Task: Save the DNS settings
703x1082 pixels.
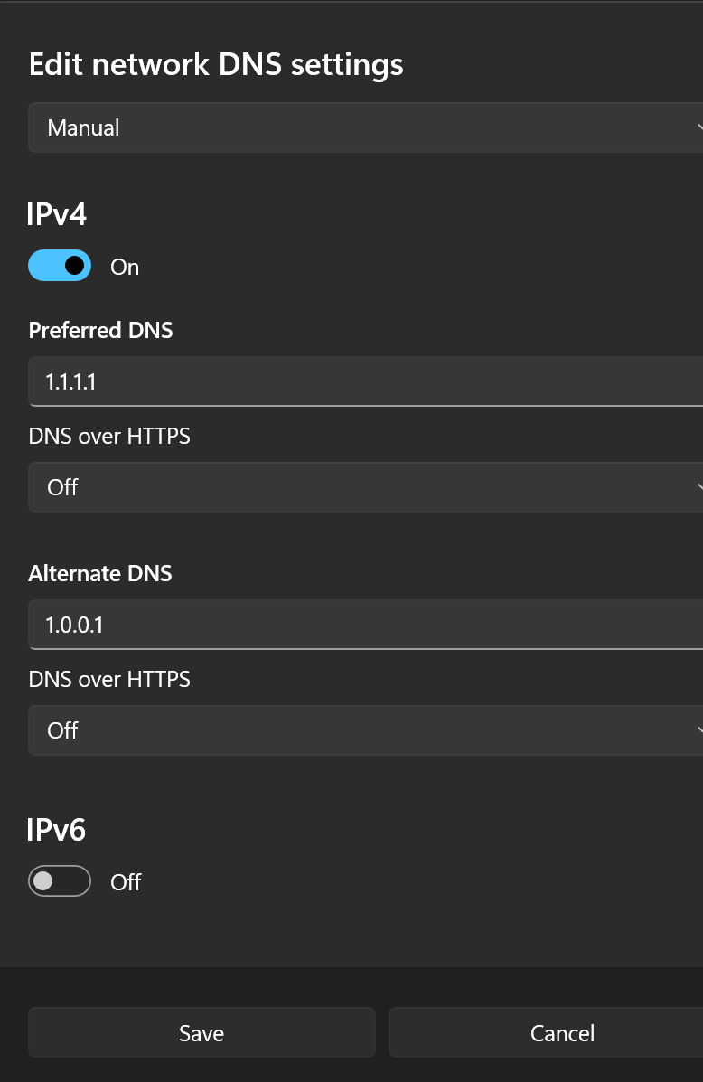Action: click(x=201, y=1032)
